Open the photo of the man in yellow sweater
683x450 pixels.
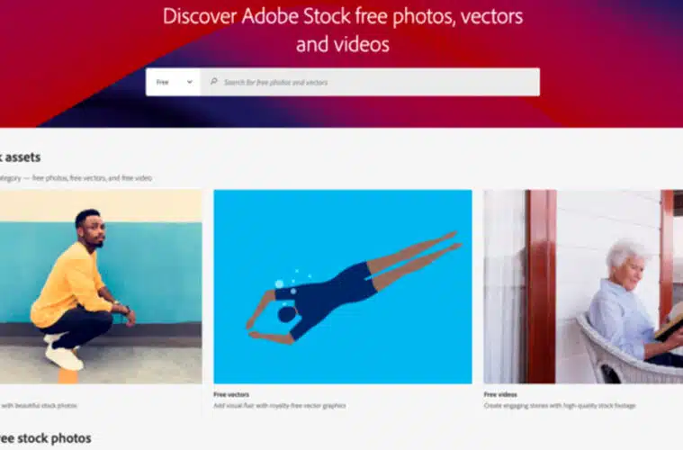99,286
